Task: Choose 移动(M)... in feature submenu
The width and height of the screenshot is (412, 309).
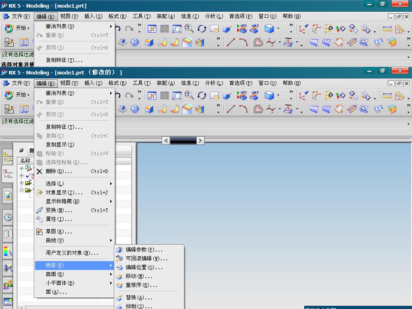Action: (x=149, y=276)
